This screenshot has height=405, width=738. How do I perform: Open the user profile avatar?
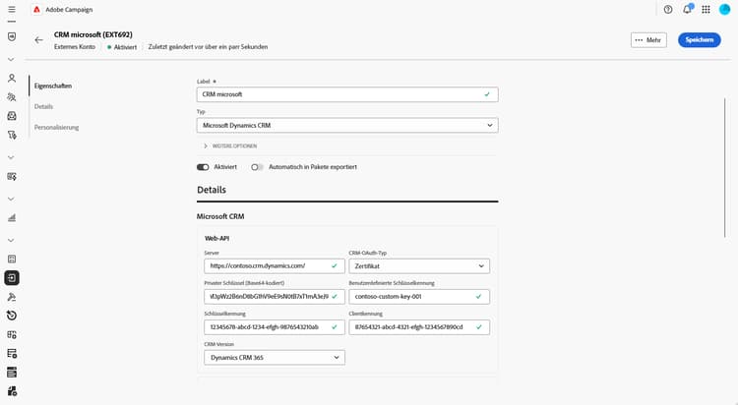[x=725, y=10]
